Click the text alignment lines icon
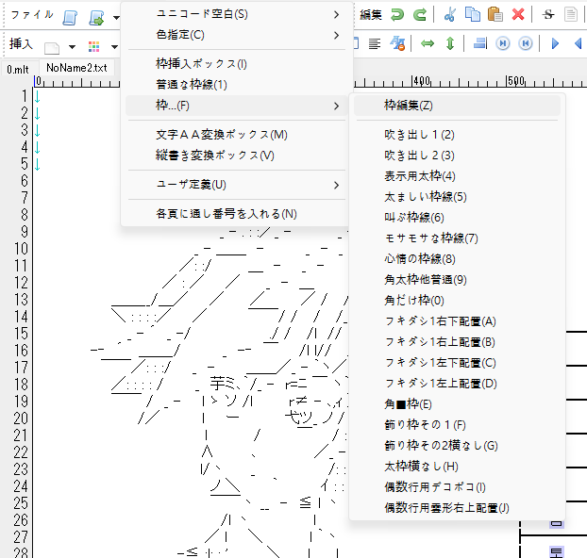 click(x=375, y=43)
